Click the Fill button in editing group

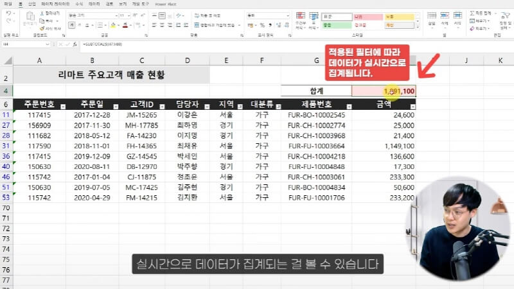[x=479, y=21]
